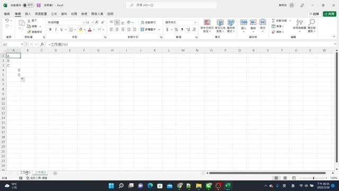Open the font size dropdown
This screenshot has height=191, width=339.
pyautogui.click(x=93, y=22)
